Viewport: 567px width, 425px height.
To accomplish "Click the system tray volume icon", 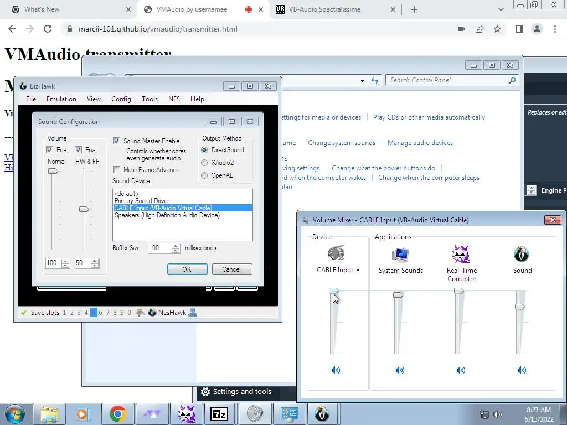I will [x=498, y=414].
